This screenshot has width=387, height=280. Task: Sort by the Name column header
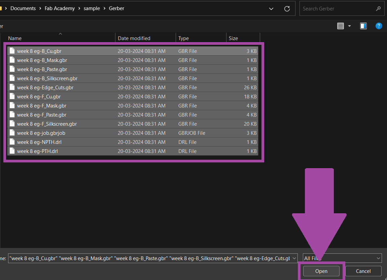15,38
